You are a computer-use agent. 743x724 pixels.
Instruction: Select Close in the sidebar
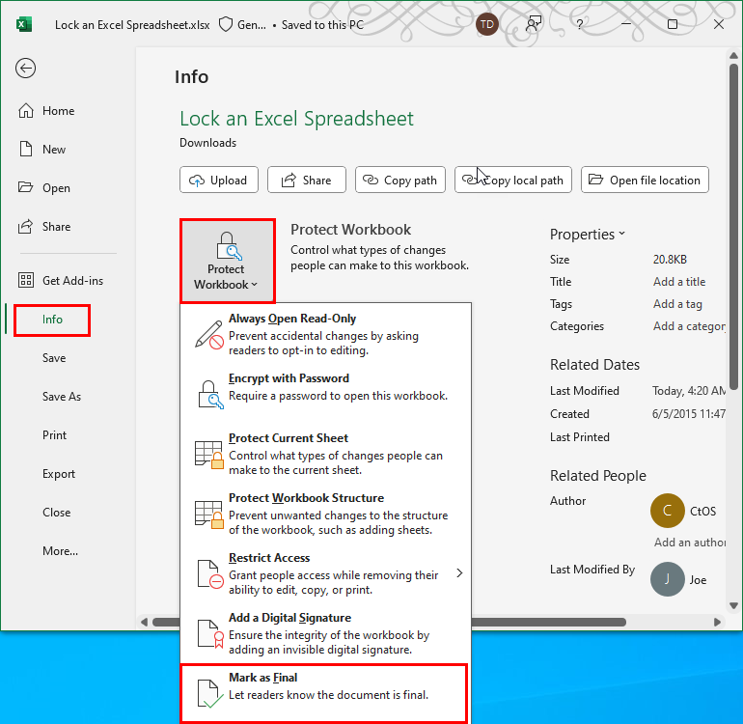[x=56, y=513]
